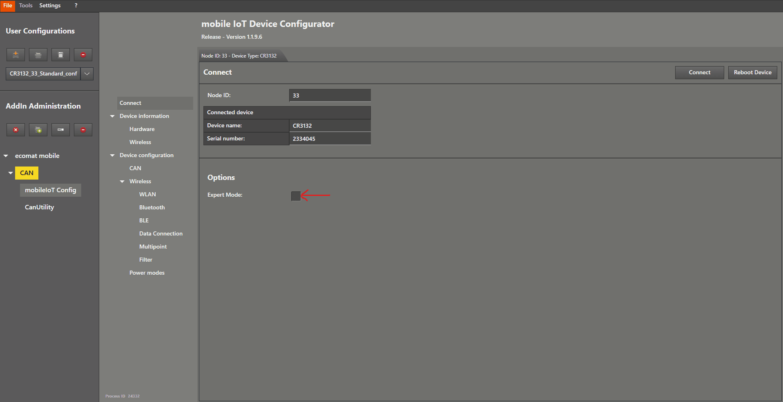The height and width of the screenshot is (402, 783).
Task: Collapse the Wireless node under Device configuration
Action: coord(122,182)
